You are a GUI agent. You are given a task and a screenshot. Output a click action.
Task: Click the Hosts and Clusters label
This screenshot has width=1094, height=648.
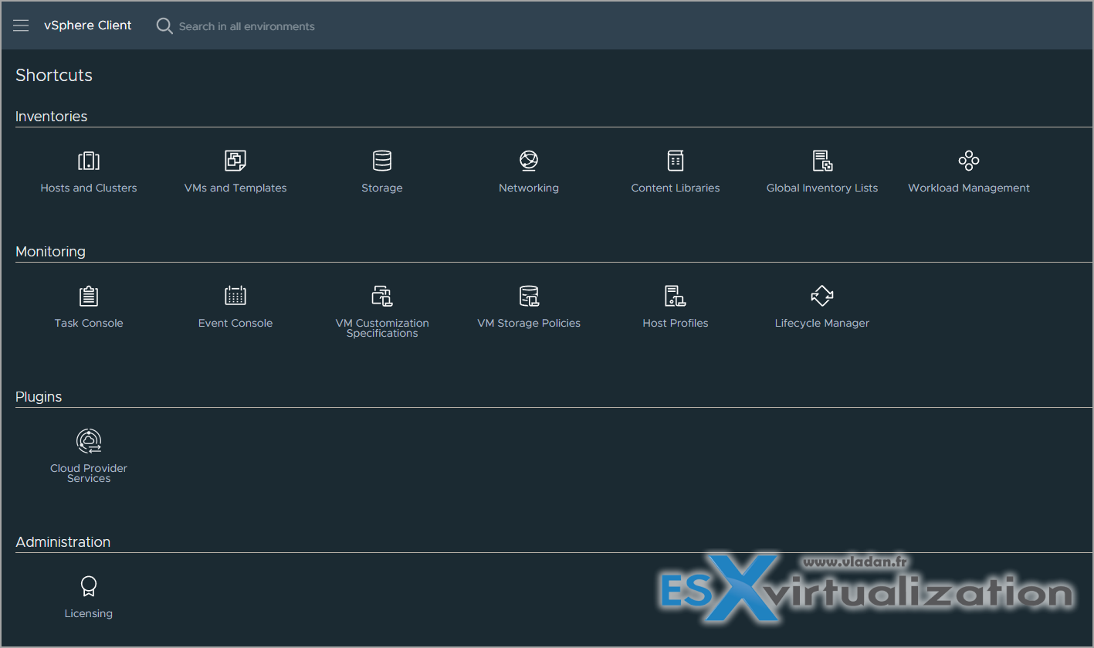[89, 188]
